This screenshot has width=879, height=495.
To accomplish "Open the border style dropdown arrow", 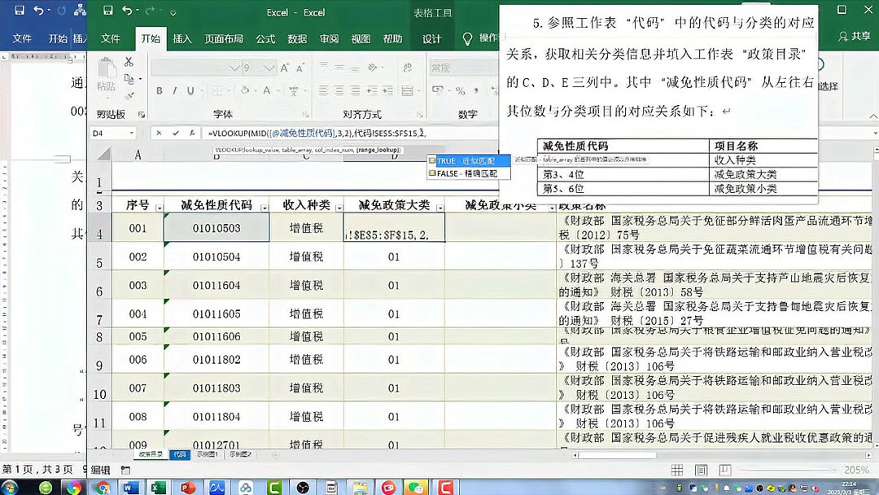I will [230, 90].
